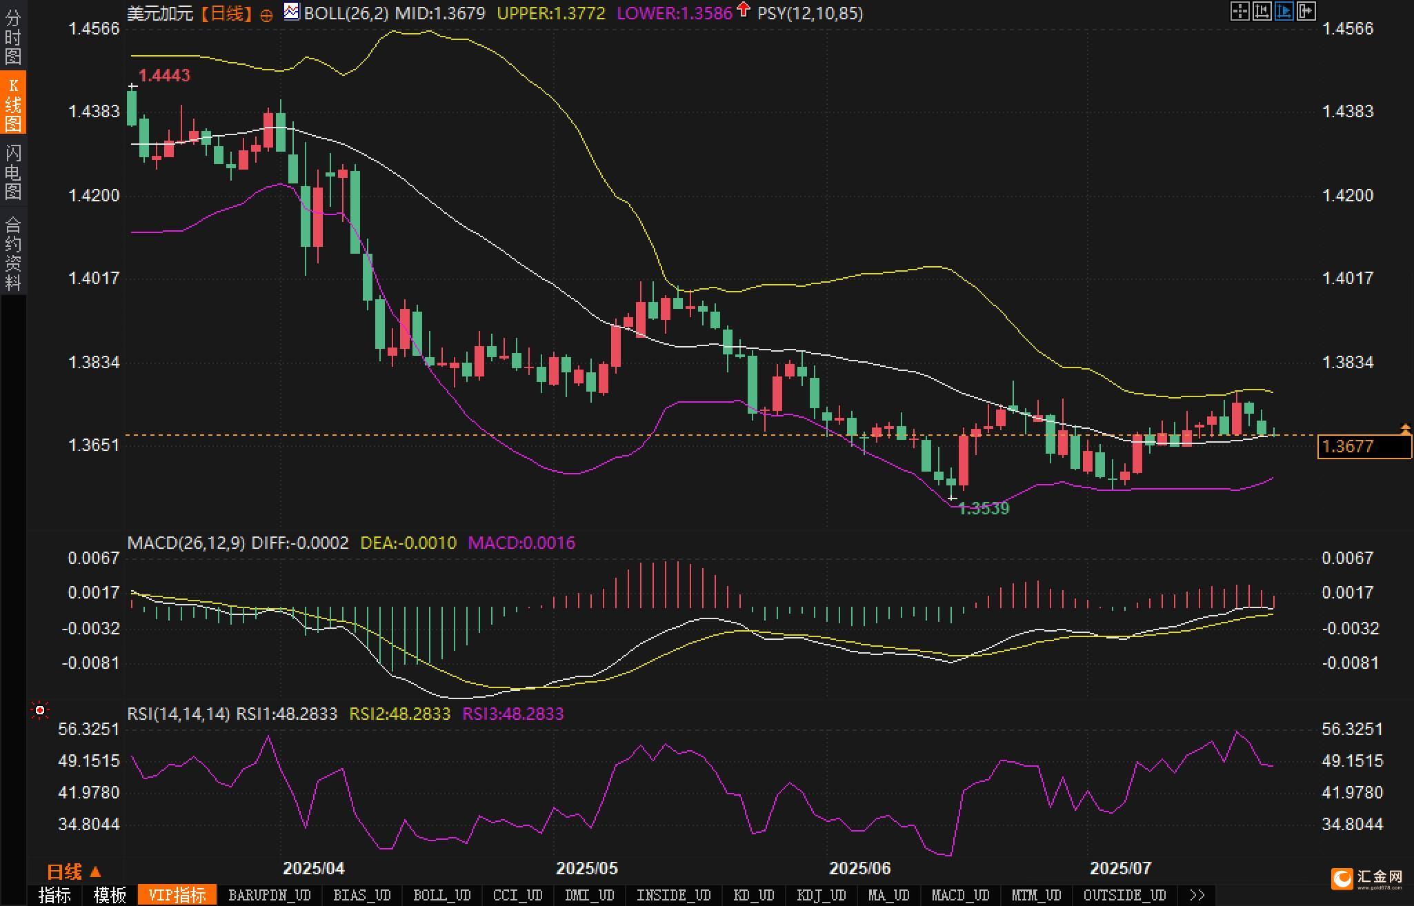Image resolution: width=1414 pixels, height=906 pixels.
Task: Apply the KDJ_UD indicator
Action: point(821,895)
